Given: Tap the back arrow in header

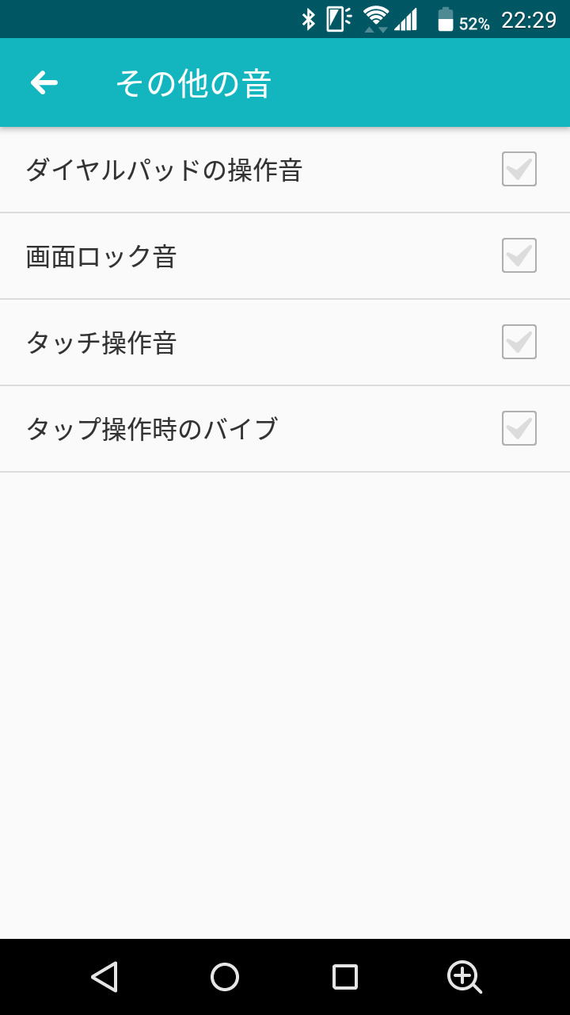Looking at the screenshot, I should click(x=44, y=82).
